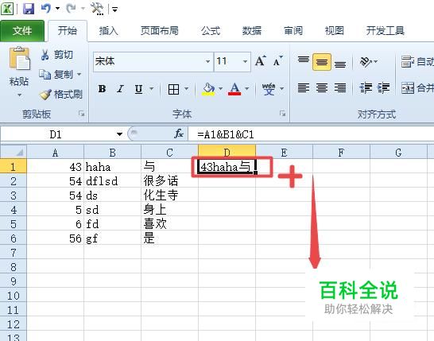The width and height of the screenshot is (434, 341).
Task: Switch to the 插入 tab
Action: click(x=108, y=31)
